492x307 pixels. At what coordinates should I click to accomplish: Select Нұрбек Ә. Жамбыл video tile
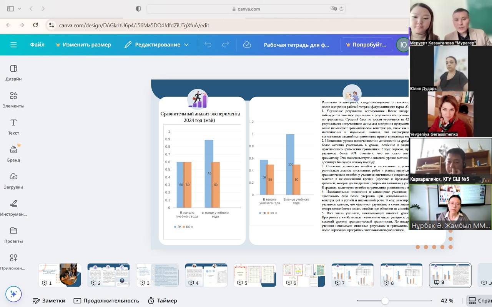click(450, 206)
